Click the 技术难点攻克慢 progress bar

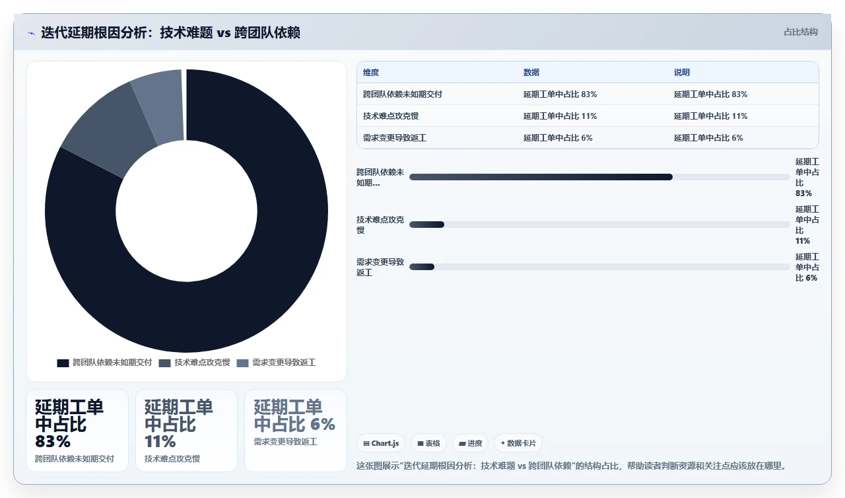pos(599,225)
